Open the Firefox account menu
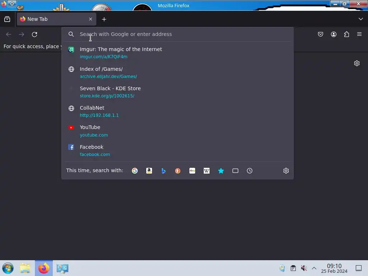The height and width of the screenshot is (276, 368). point(333,34)
